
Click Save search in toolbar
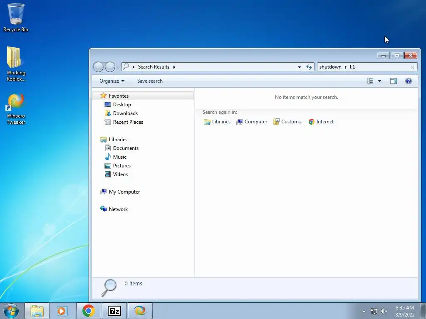point(150,81)
